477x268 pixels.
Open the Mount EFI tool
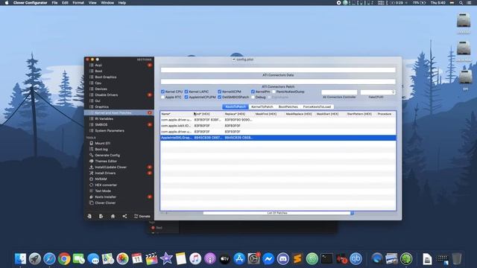(x=103, y=143)
